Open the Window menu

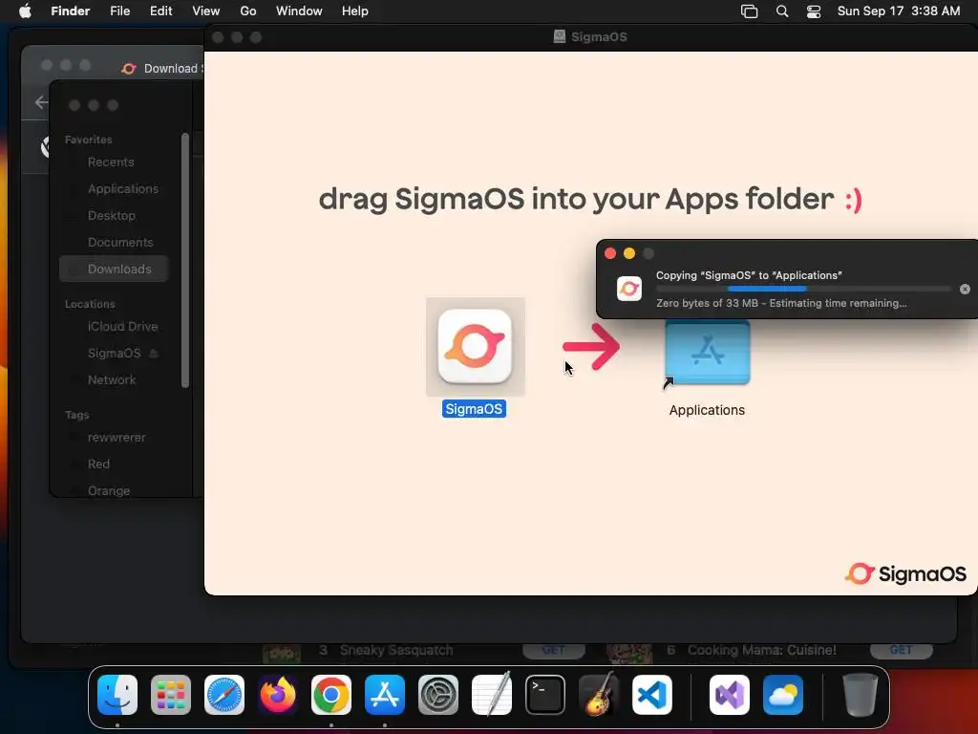(299, 11)
